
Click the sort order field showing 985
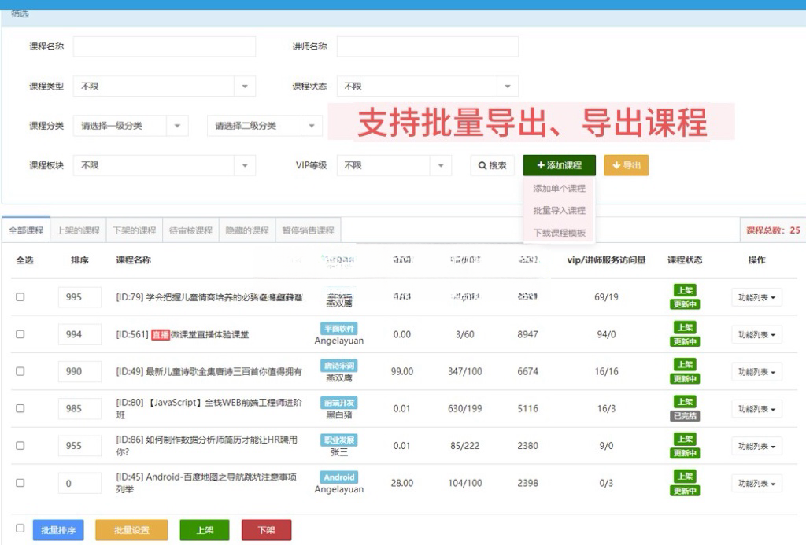[79, 408]
